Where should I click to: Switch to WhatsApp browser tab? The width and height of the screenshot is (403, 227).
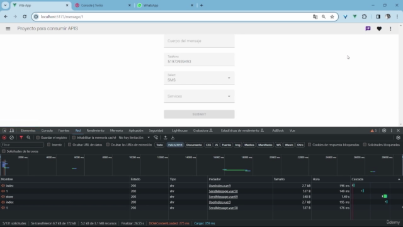pyautogui.click(x=165, y=5)
